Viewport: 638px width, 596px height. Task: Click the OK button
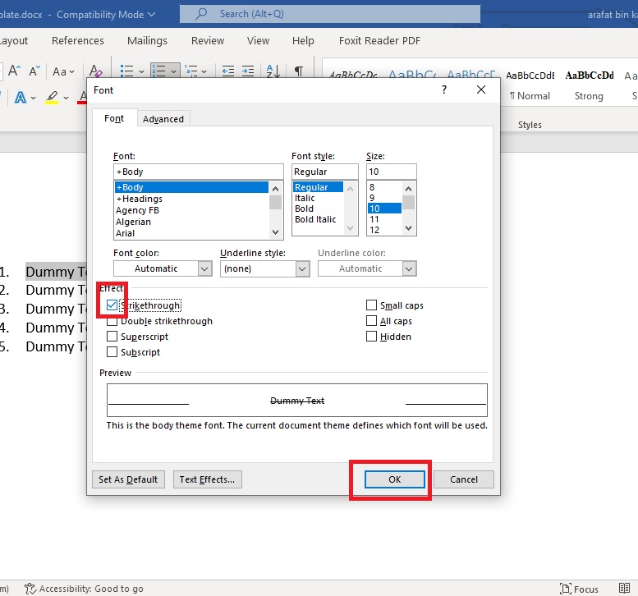pos(395,479)
